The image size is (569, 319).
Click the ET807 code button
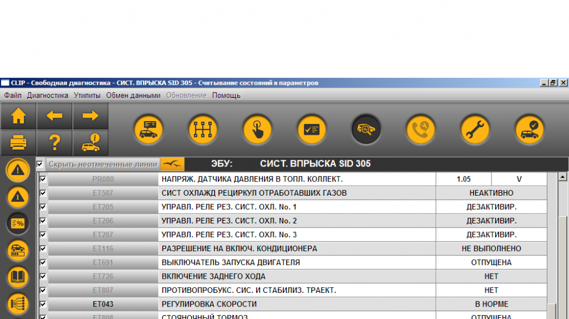click(x=103, y=291)
